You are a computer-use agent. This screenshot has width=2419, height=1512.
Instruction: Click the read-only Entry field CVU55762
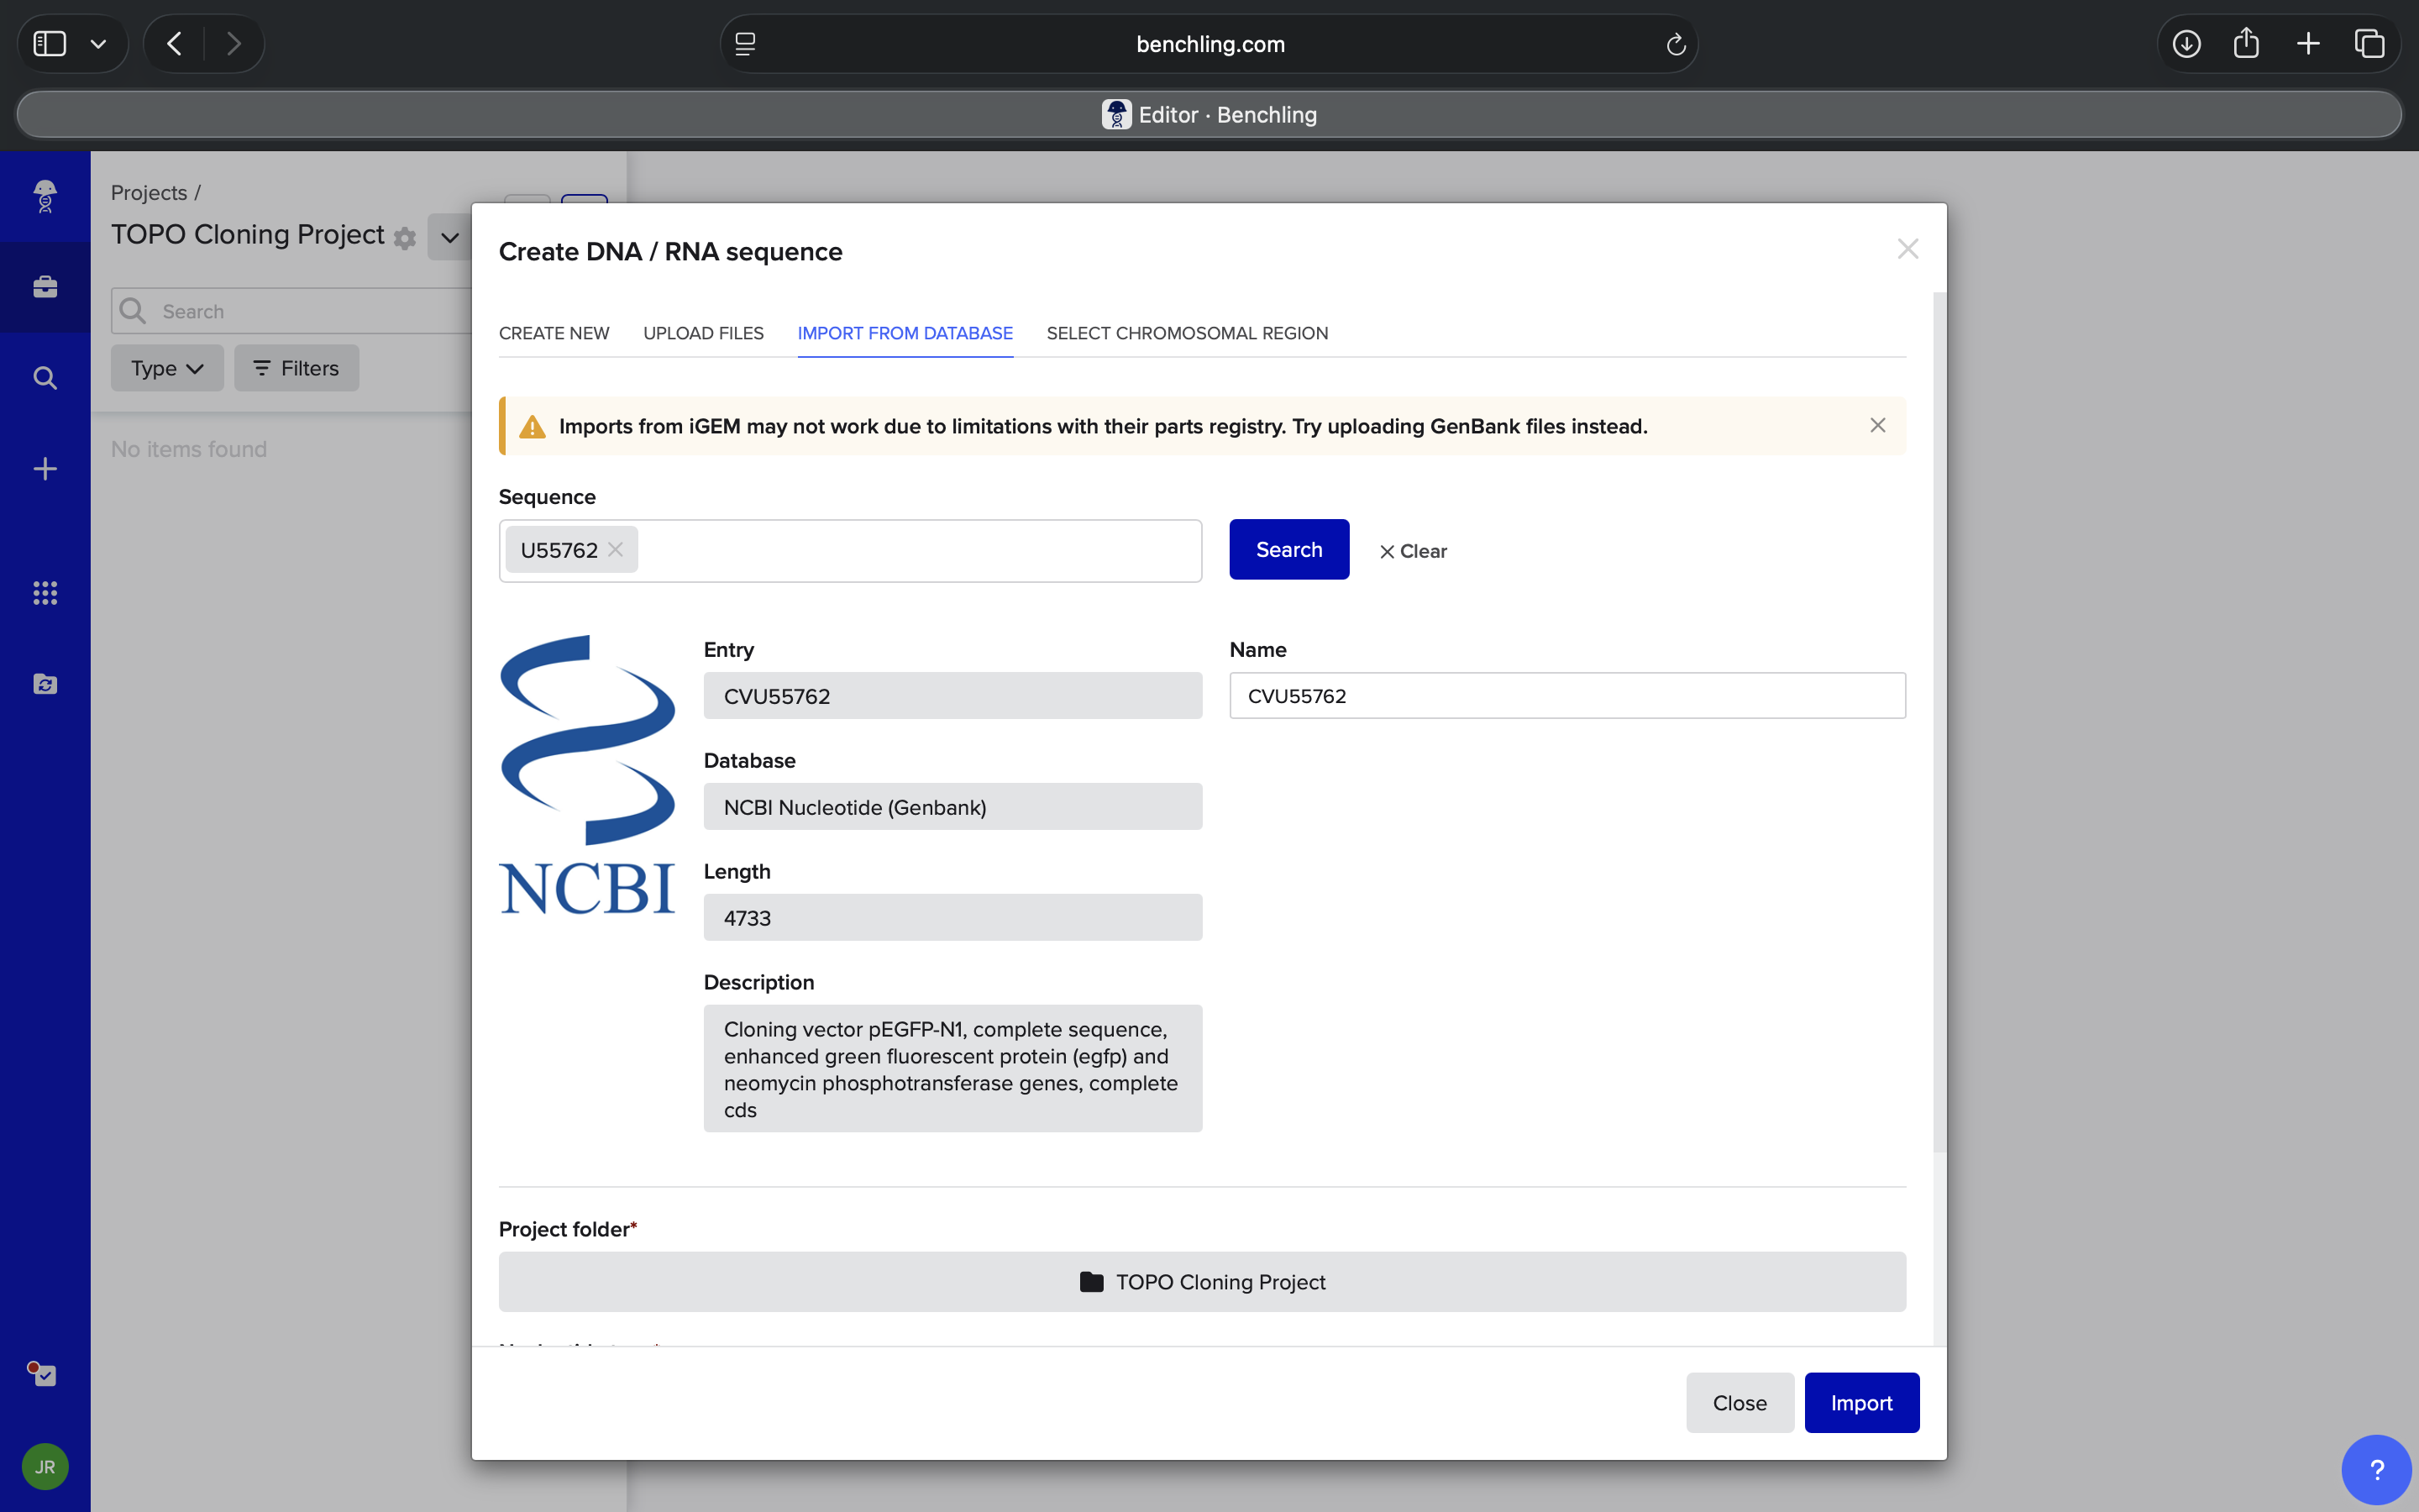tap(952, 696)
